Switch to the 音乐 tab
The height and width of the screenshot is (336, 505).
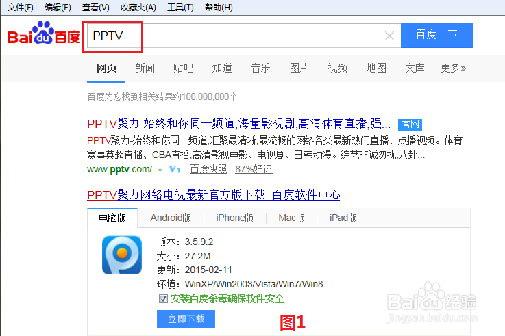point(260,68)
